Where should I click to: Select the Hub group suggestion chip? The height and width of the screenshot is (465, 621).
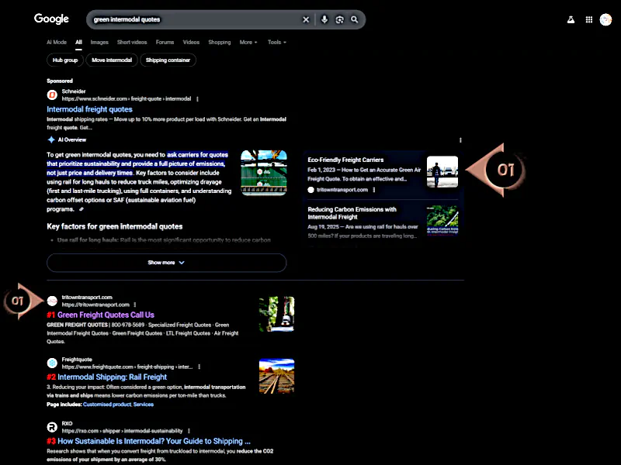(64, 60)
